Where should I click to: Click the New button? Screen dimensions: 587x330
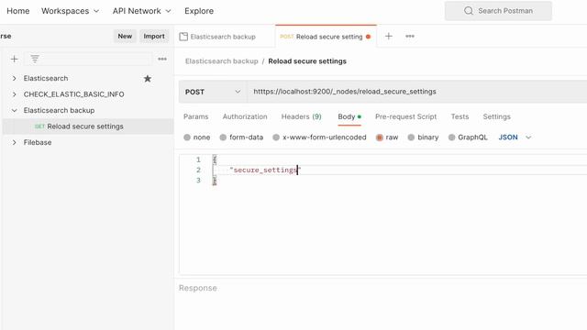click(x=125, y=37)
